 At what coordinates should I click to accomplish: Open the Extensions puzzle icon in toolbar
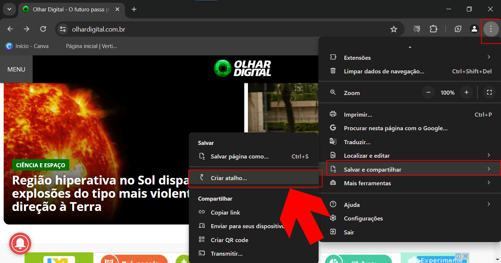click(434, 29)
